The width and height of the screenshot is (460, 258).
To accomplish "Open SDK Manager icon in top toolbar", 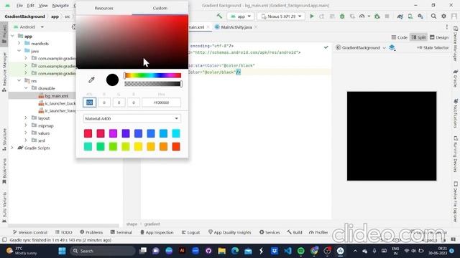I will coord(420,16).
